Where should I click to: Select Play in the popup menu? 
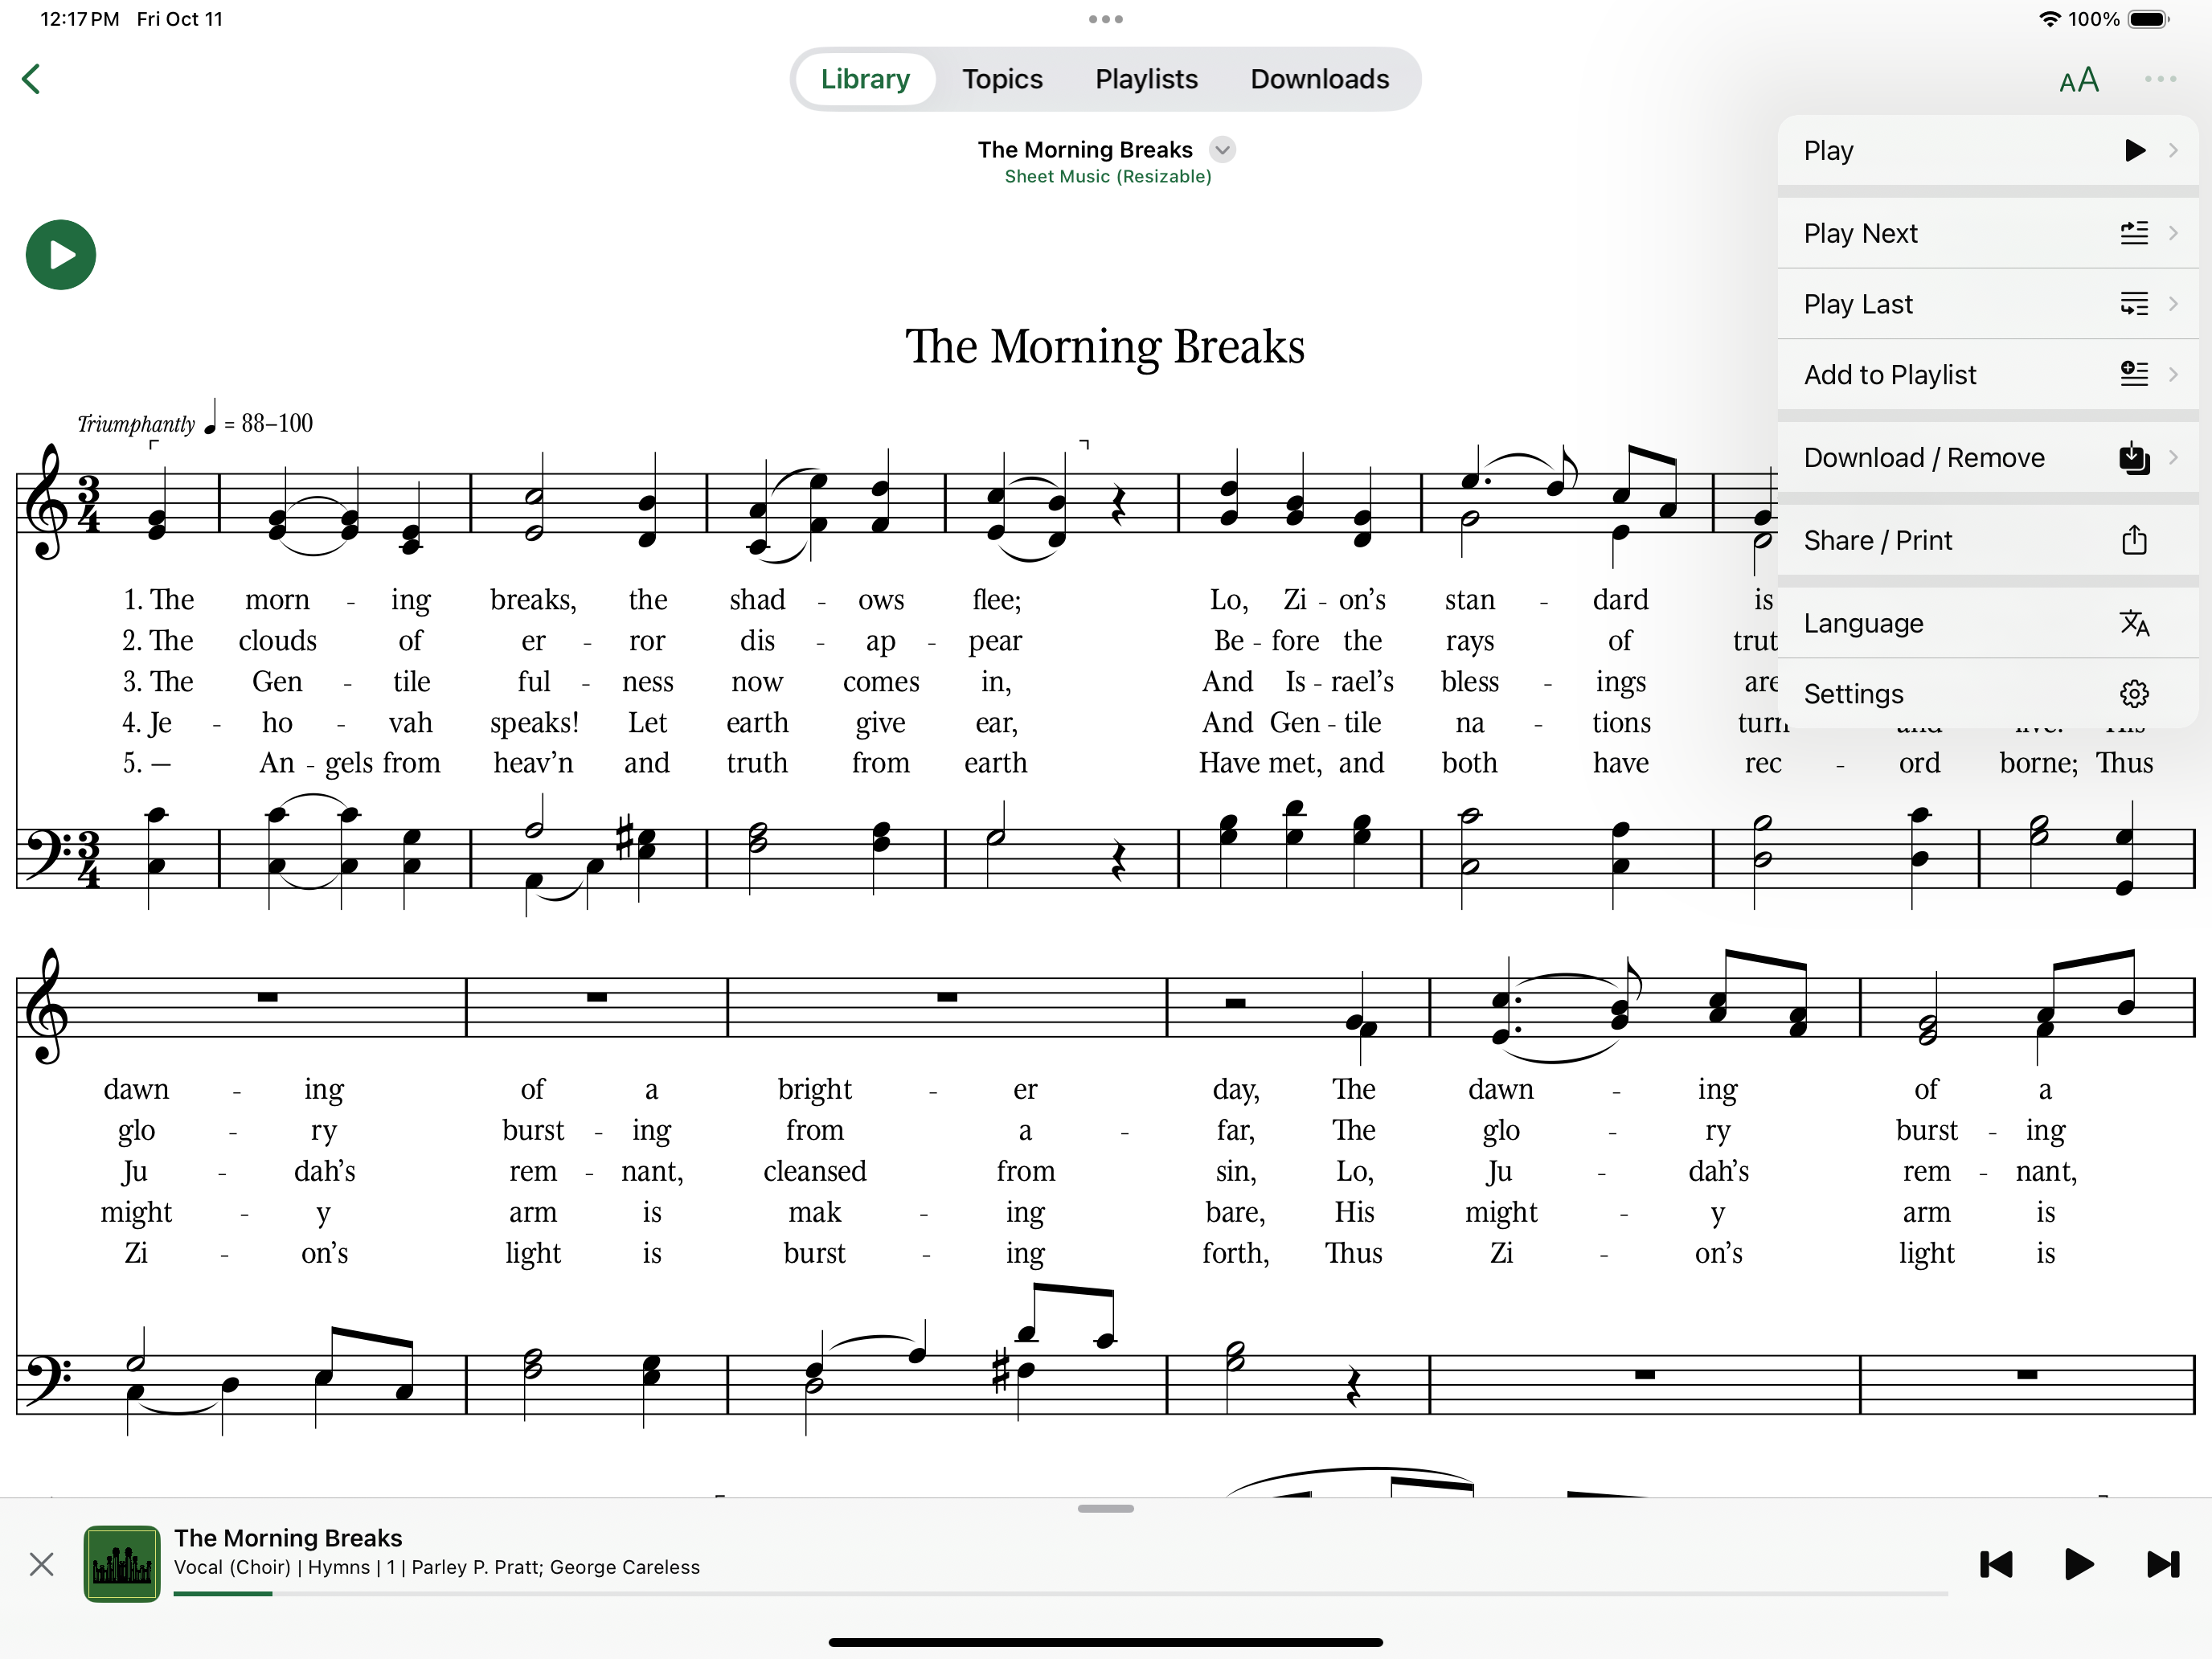click(x=1988, y=150)
